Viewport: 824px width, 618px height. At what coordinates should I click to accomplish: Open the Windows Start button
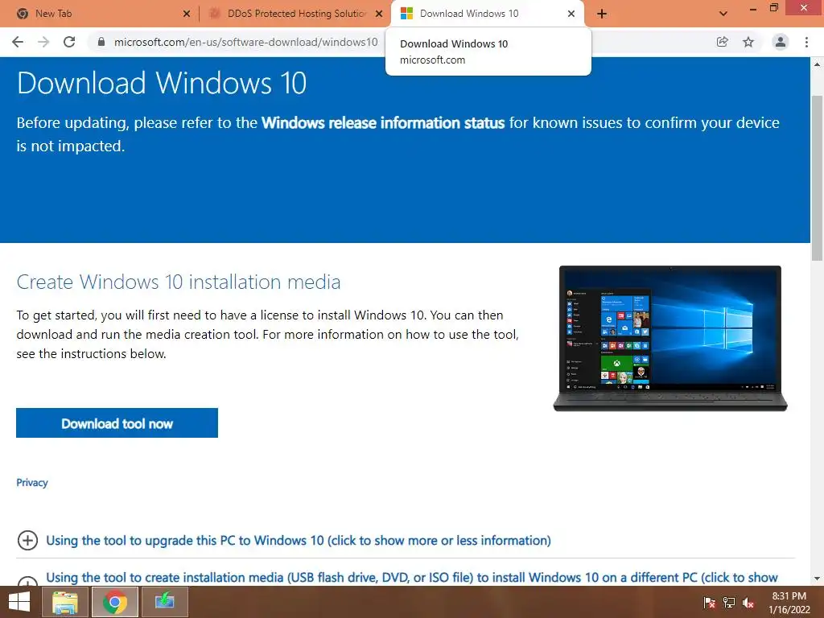tap(19, 602)
